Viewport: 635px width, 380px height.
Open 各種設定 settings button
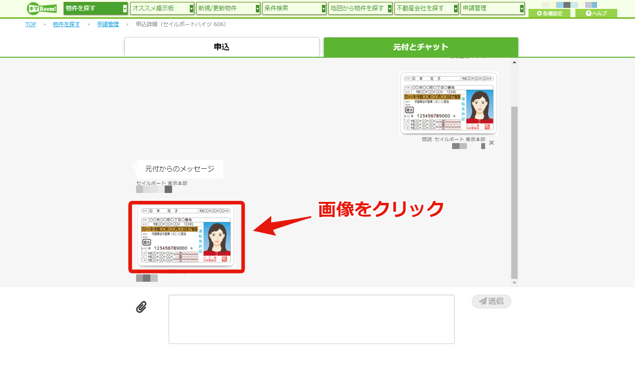pos(549,13)
